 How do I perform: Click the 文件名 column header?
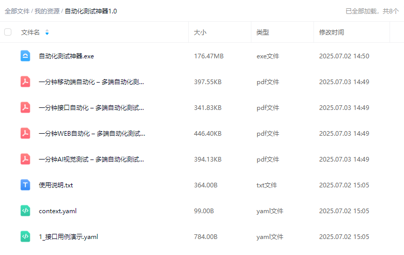pos(31,33)
